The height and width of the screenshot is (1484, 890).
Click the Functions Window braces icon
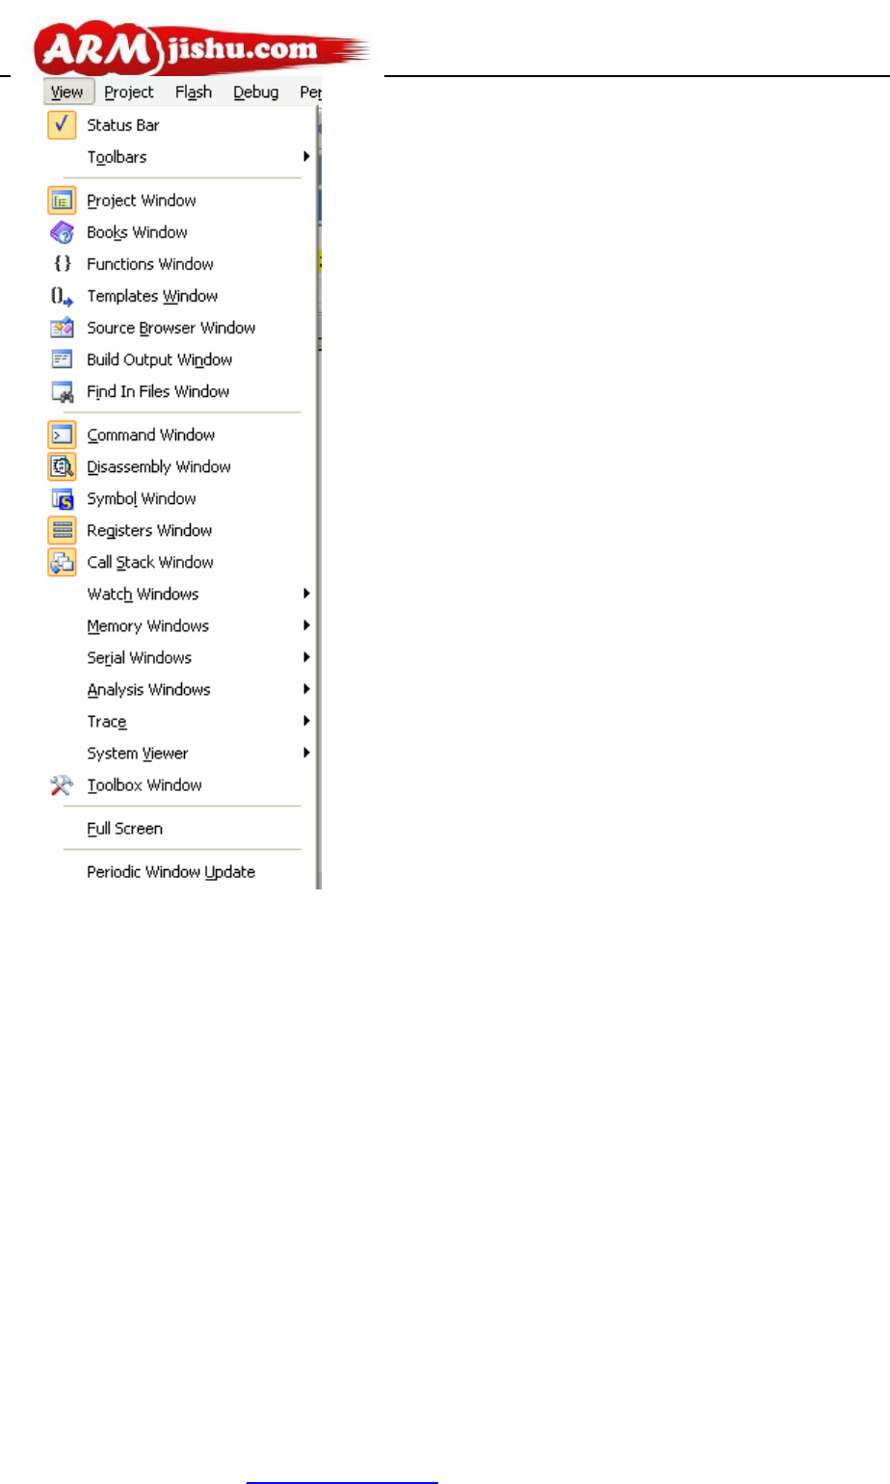tap(63, 264)
